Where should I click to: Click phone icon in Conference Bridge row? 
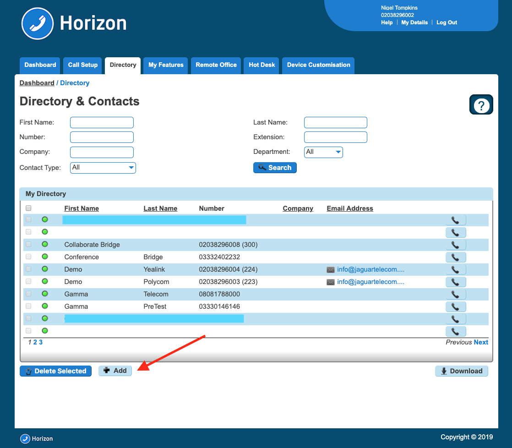pos(455,257)
